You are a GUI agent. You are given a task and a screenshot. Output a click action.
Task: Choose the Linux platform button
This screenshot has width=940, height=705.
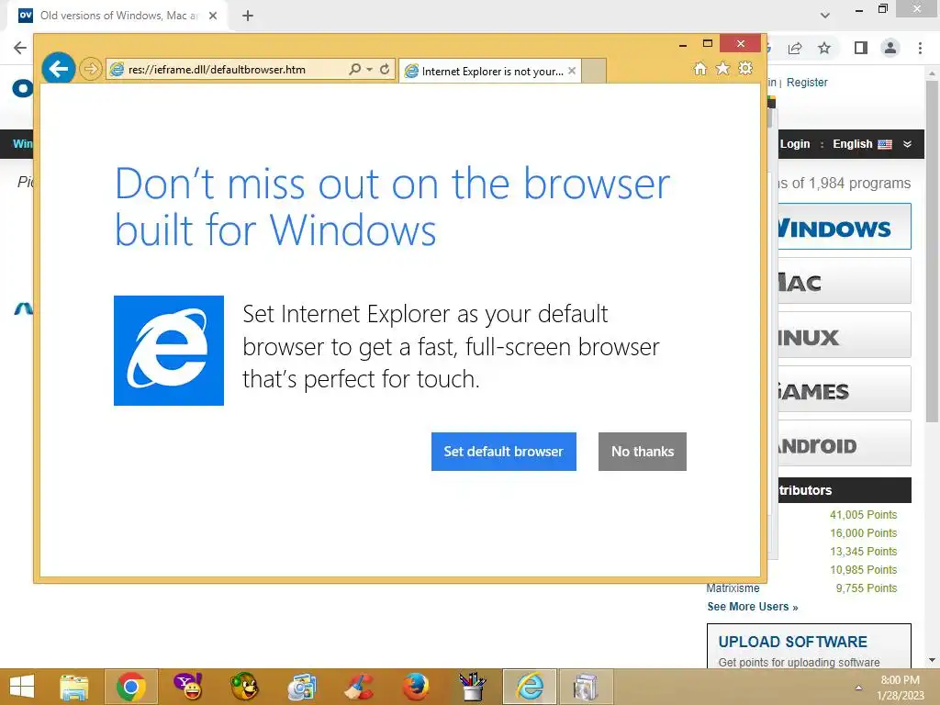[845, 334]
